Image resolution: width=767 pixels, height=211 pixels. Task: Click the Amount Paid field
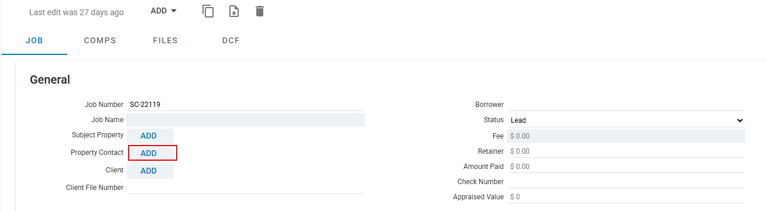tap(626, 167)
